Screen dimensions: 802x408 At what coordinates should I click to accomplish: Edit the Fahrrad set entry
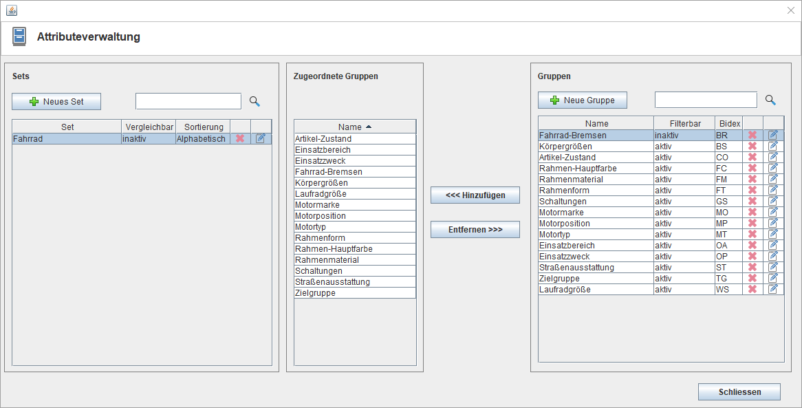point(261,138)
